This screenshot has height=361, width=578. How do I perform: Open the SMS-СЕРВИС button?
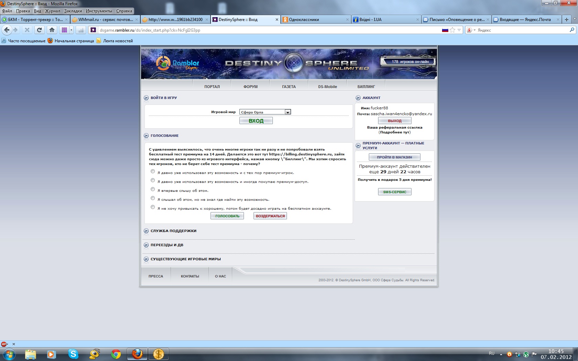(x=395, y=192)
